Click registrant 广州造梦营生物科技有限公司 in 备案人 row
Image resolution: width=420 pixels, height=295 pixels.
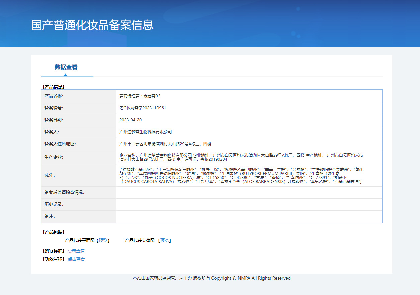(145, 132)
